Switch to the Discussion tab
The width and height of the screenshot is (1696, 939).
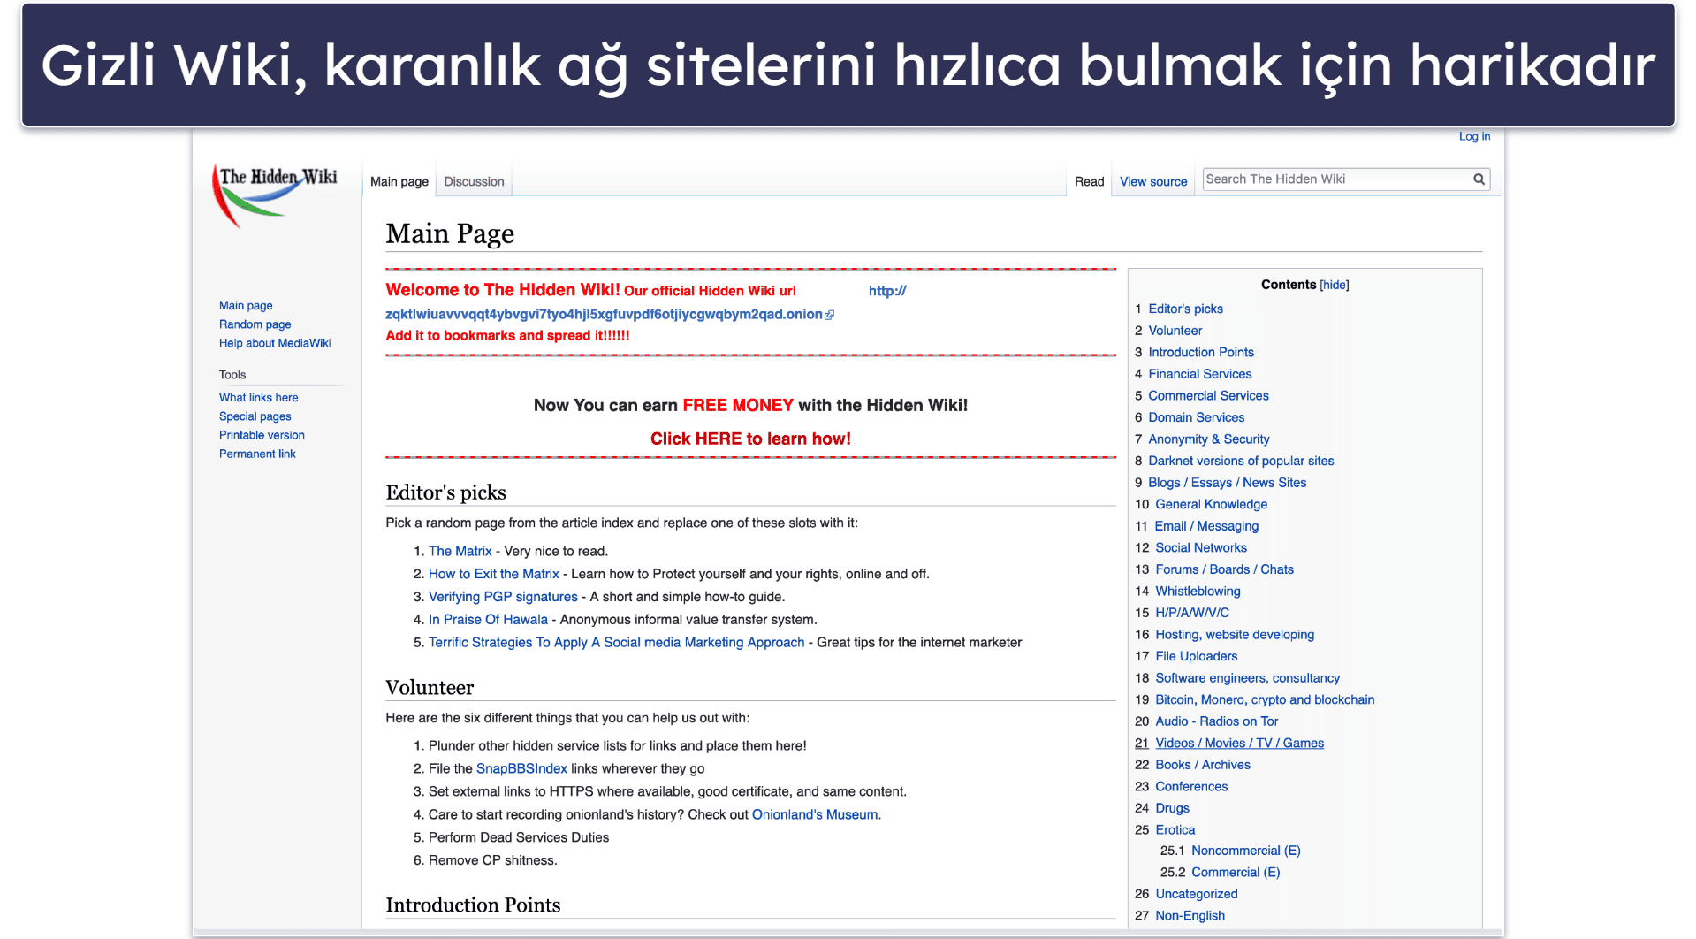[474, 181]
